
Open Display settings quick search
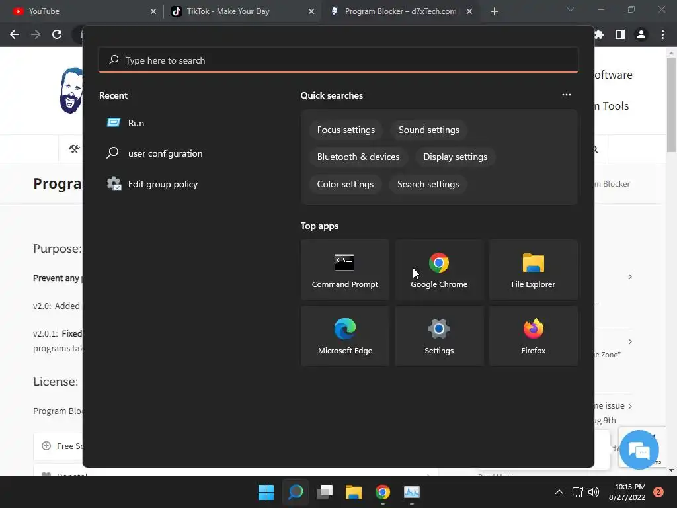pos(455,157)
